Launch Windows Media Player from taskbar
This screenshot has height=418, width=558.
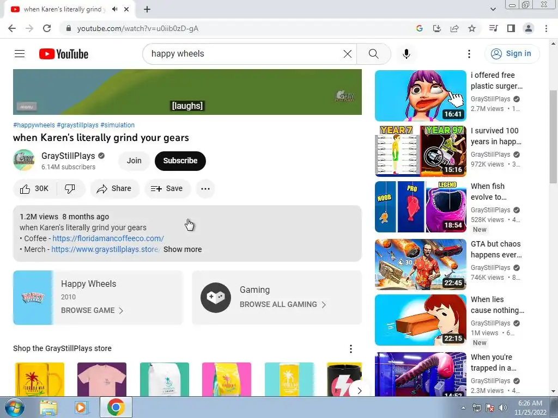pyautogui.click(x=81, y=408)
